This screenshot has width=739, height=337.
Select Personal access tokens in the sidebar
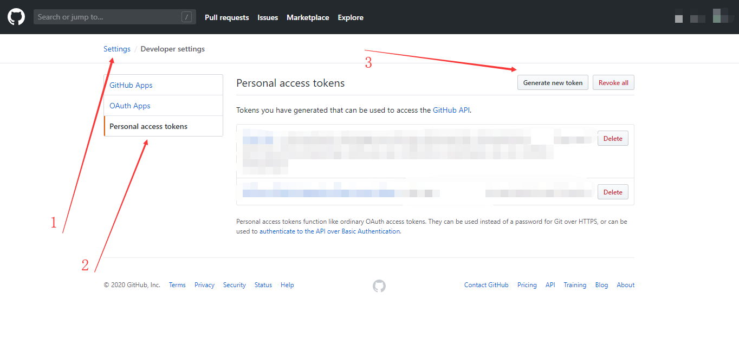coord(164,126)
